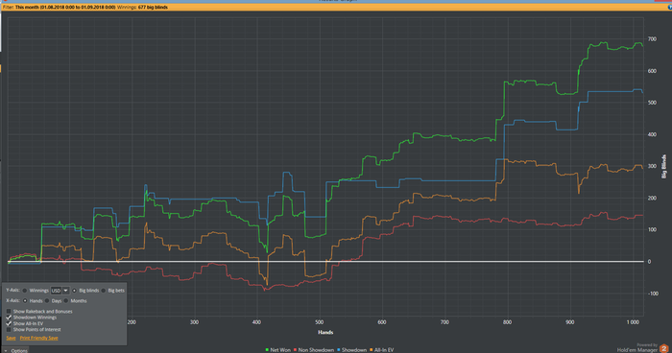Click the -100 value on the Y axis
The height and width of the screenshot is (353, 672).
point(652,294)
